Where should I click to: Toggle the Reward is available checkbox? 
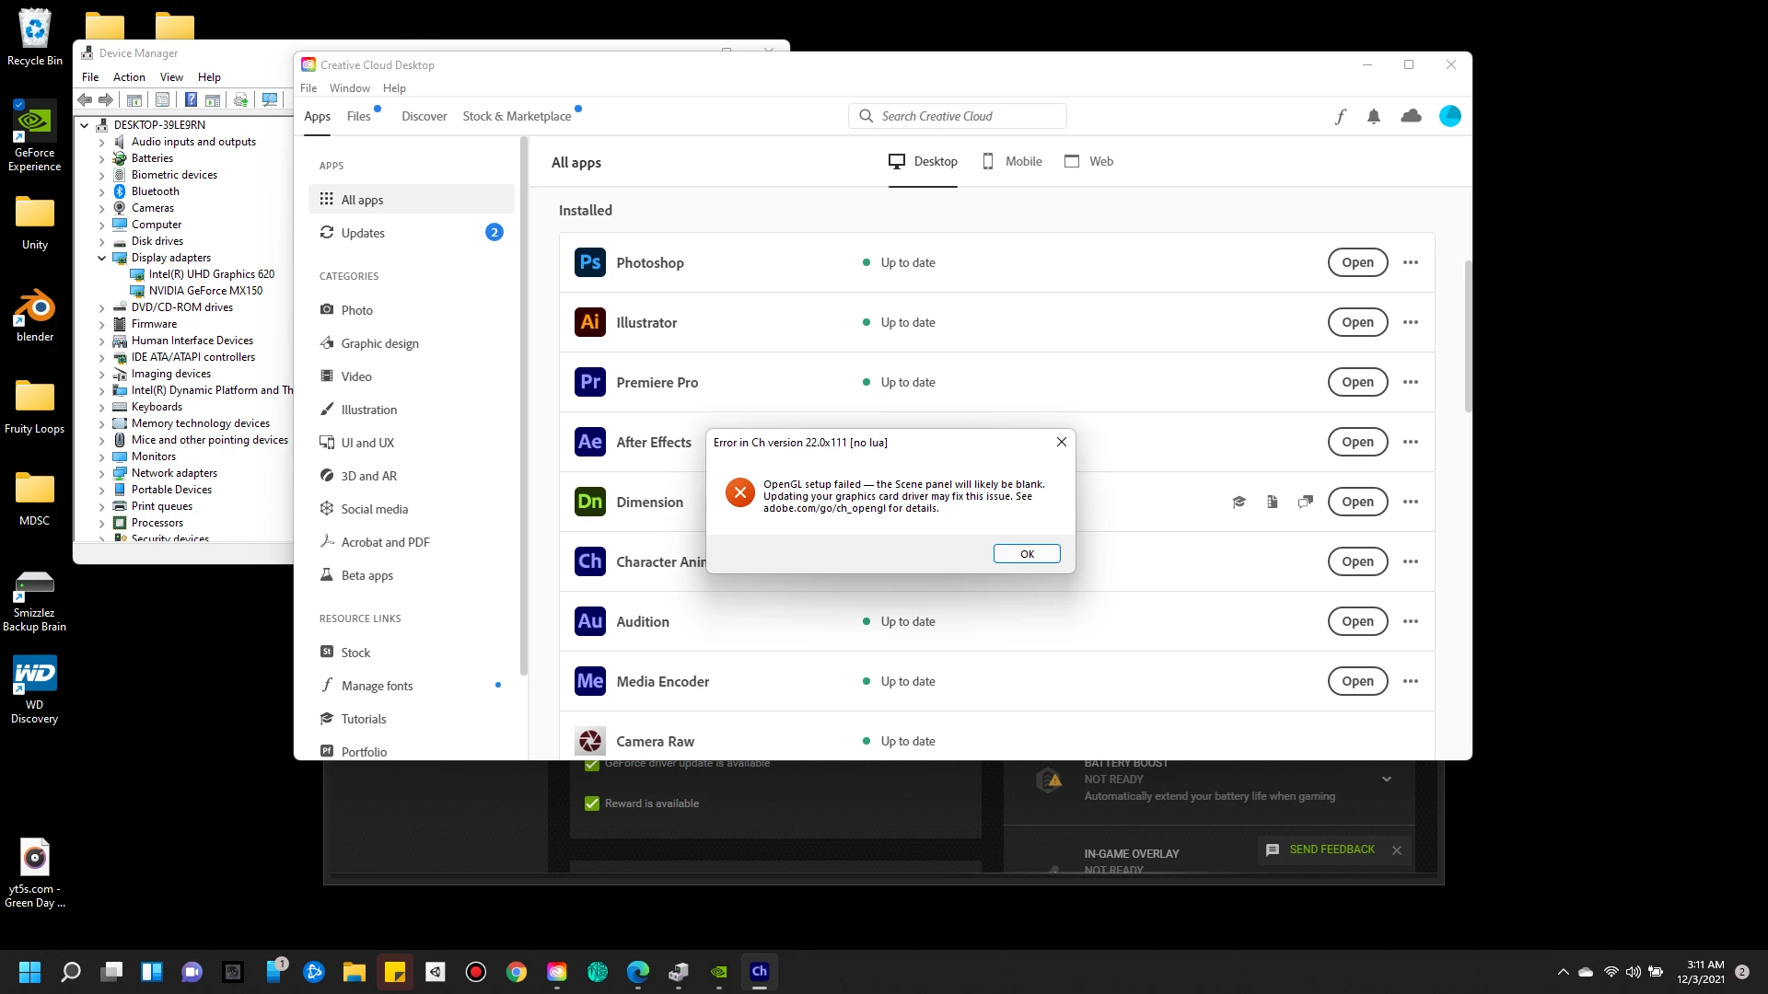pyautogui.click(x=592, y=803)
